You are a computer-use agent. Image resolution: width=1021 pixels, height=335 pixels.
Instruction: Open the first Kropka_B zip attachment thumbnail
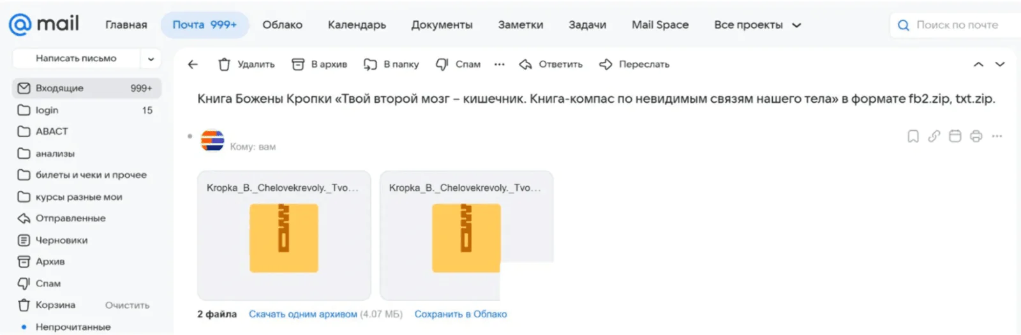pos(284,236)
